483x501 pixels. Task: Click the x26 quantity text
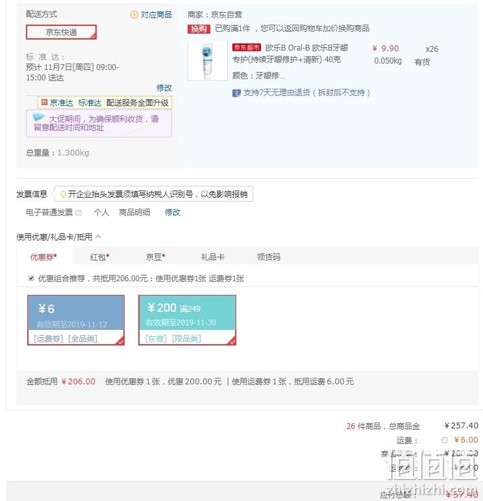(432, 49)
